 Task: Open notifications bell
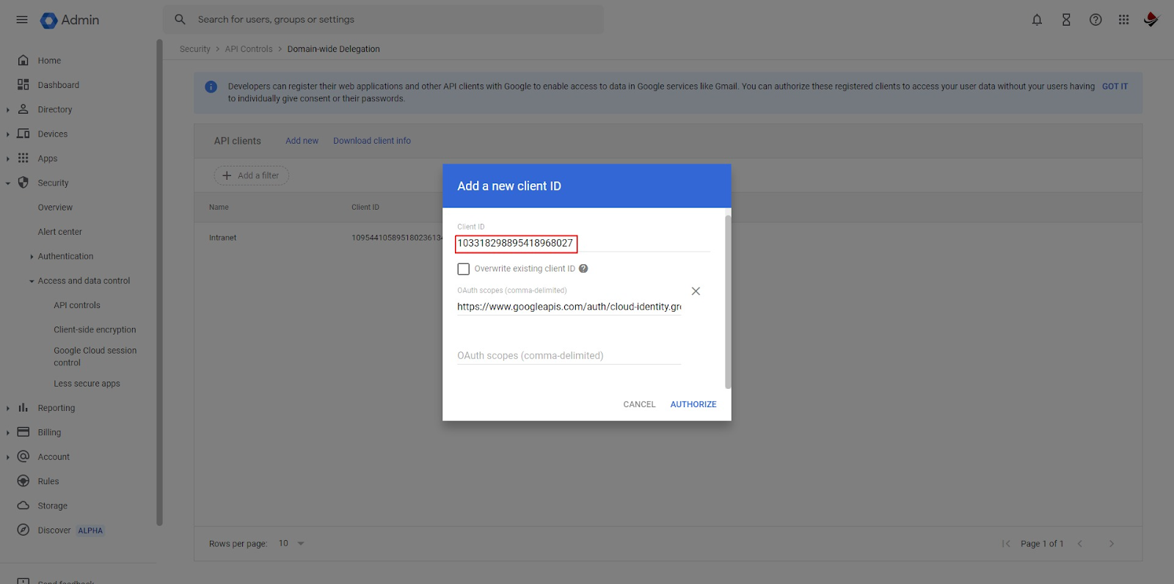1037,20
